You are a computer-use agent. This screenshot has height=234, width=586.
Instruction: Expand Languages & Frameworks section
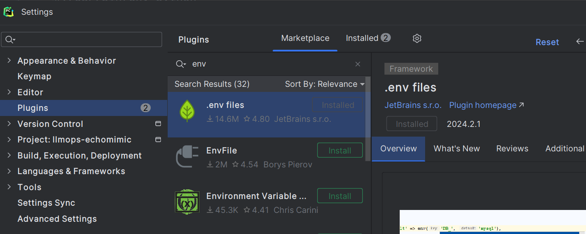pos(9,171)
